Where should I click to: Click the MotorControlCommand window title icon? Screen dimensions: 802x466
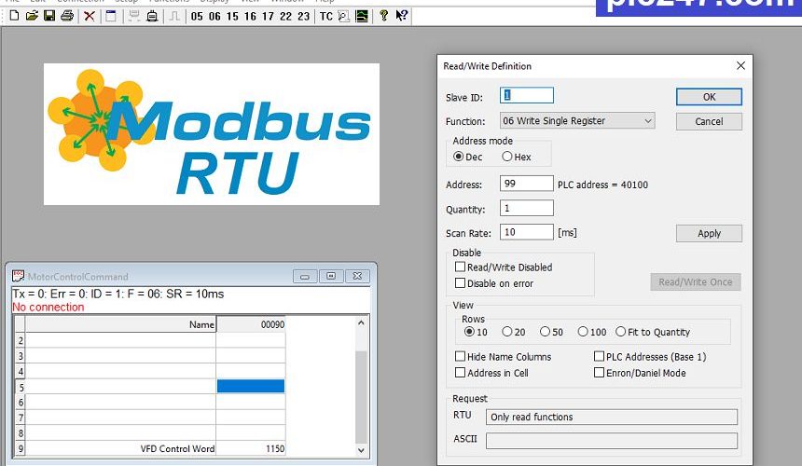tap(19, 276)
